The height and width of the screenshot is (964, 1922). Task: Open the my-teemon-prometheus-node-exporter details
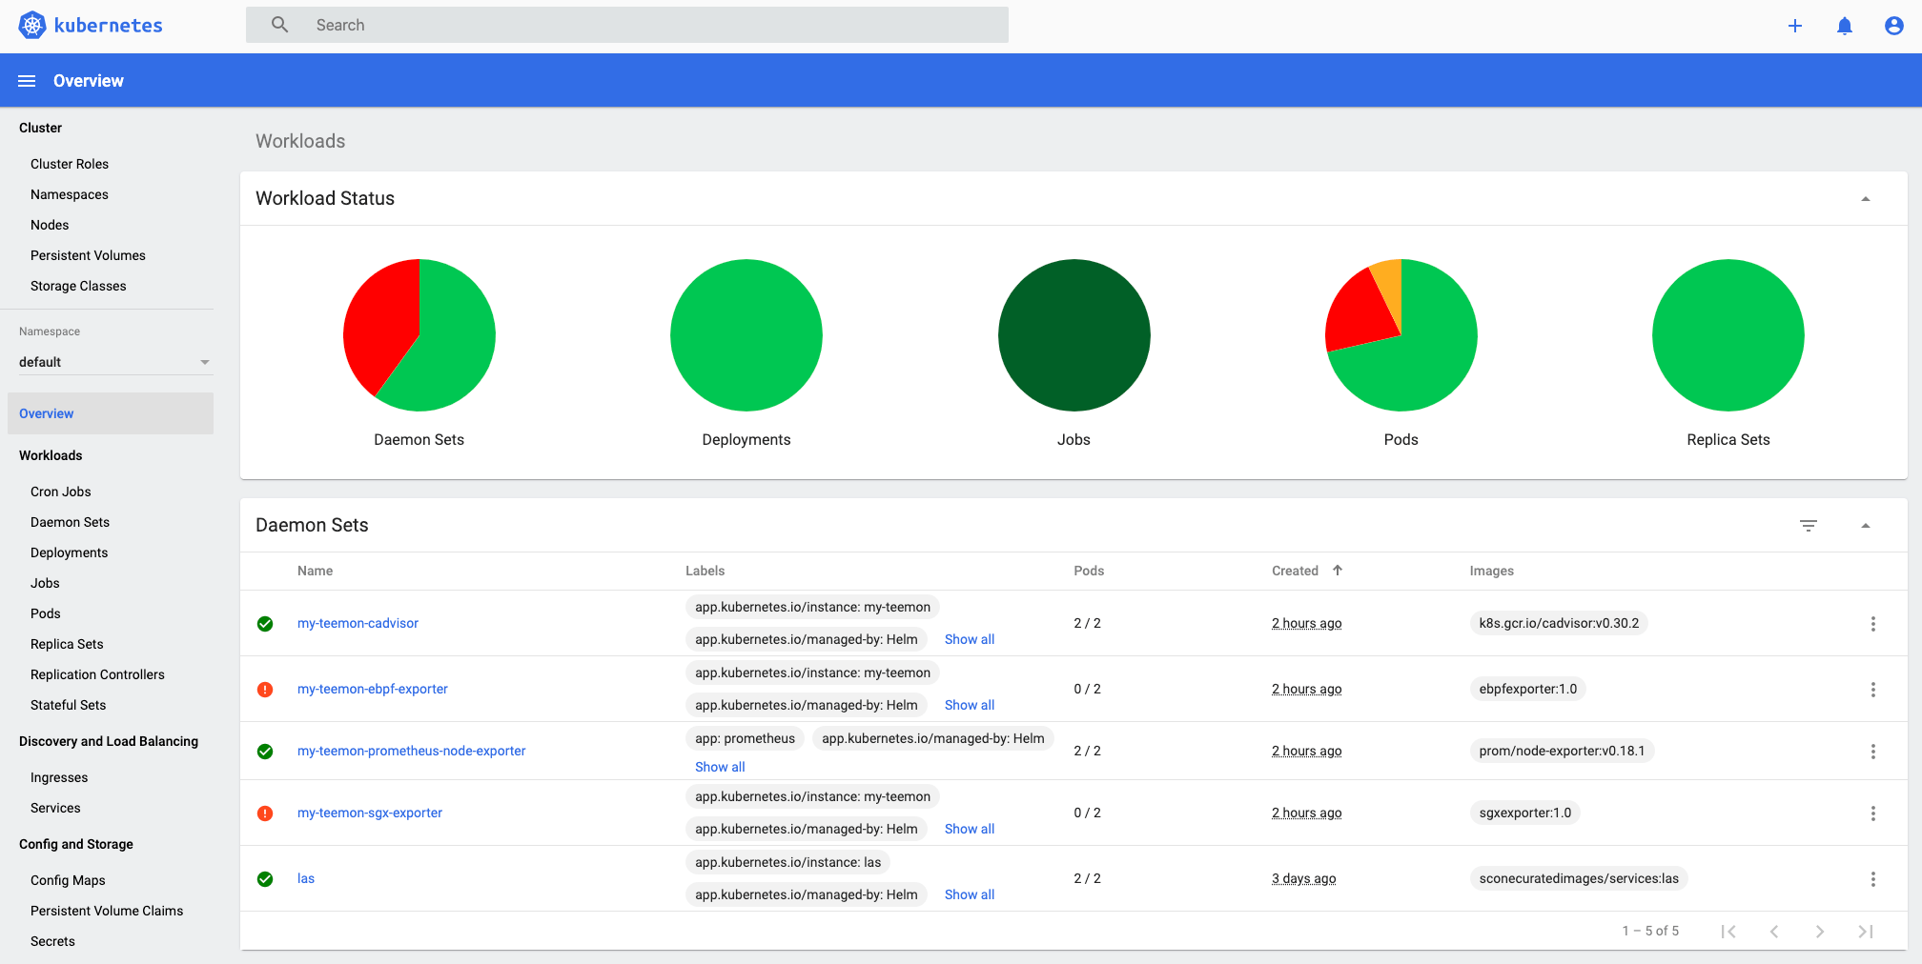coord(411,751)
